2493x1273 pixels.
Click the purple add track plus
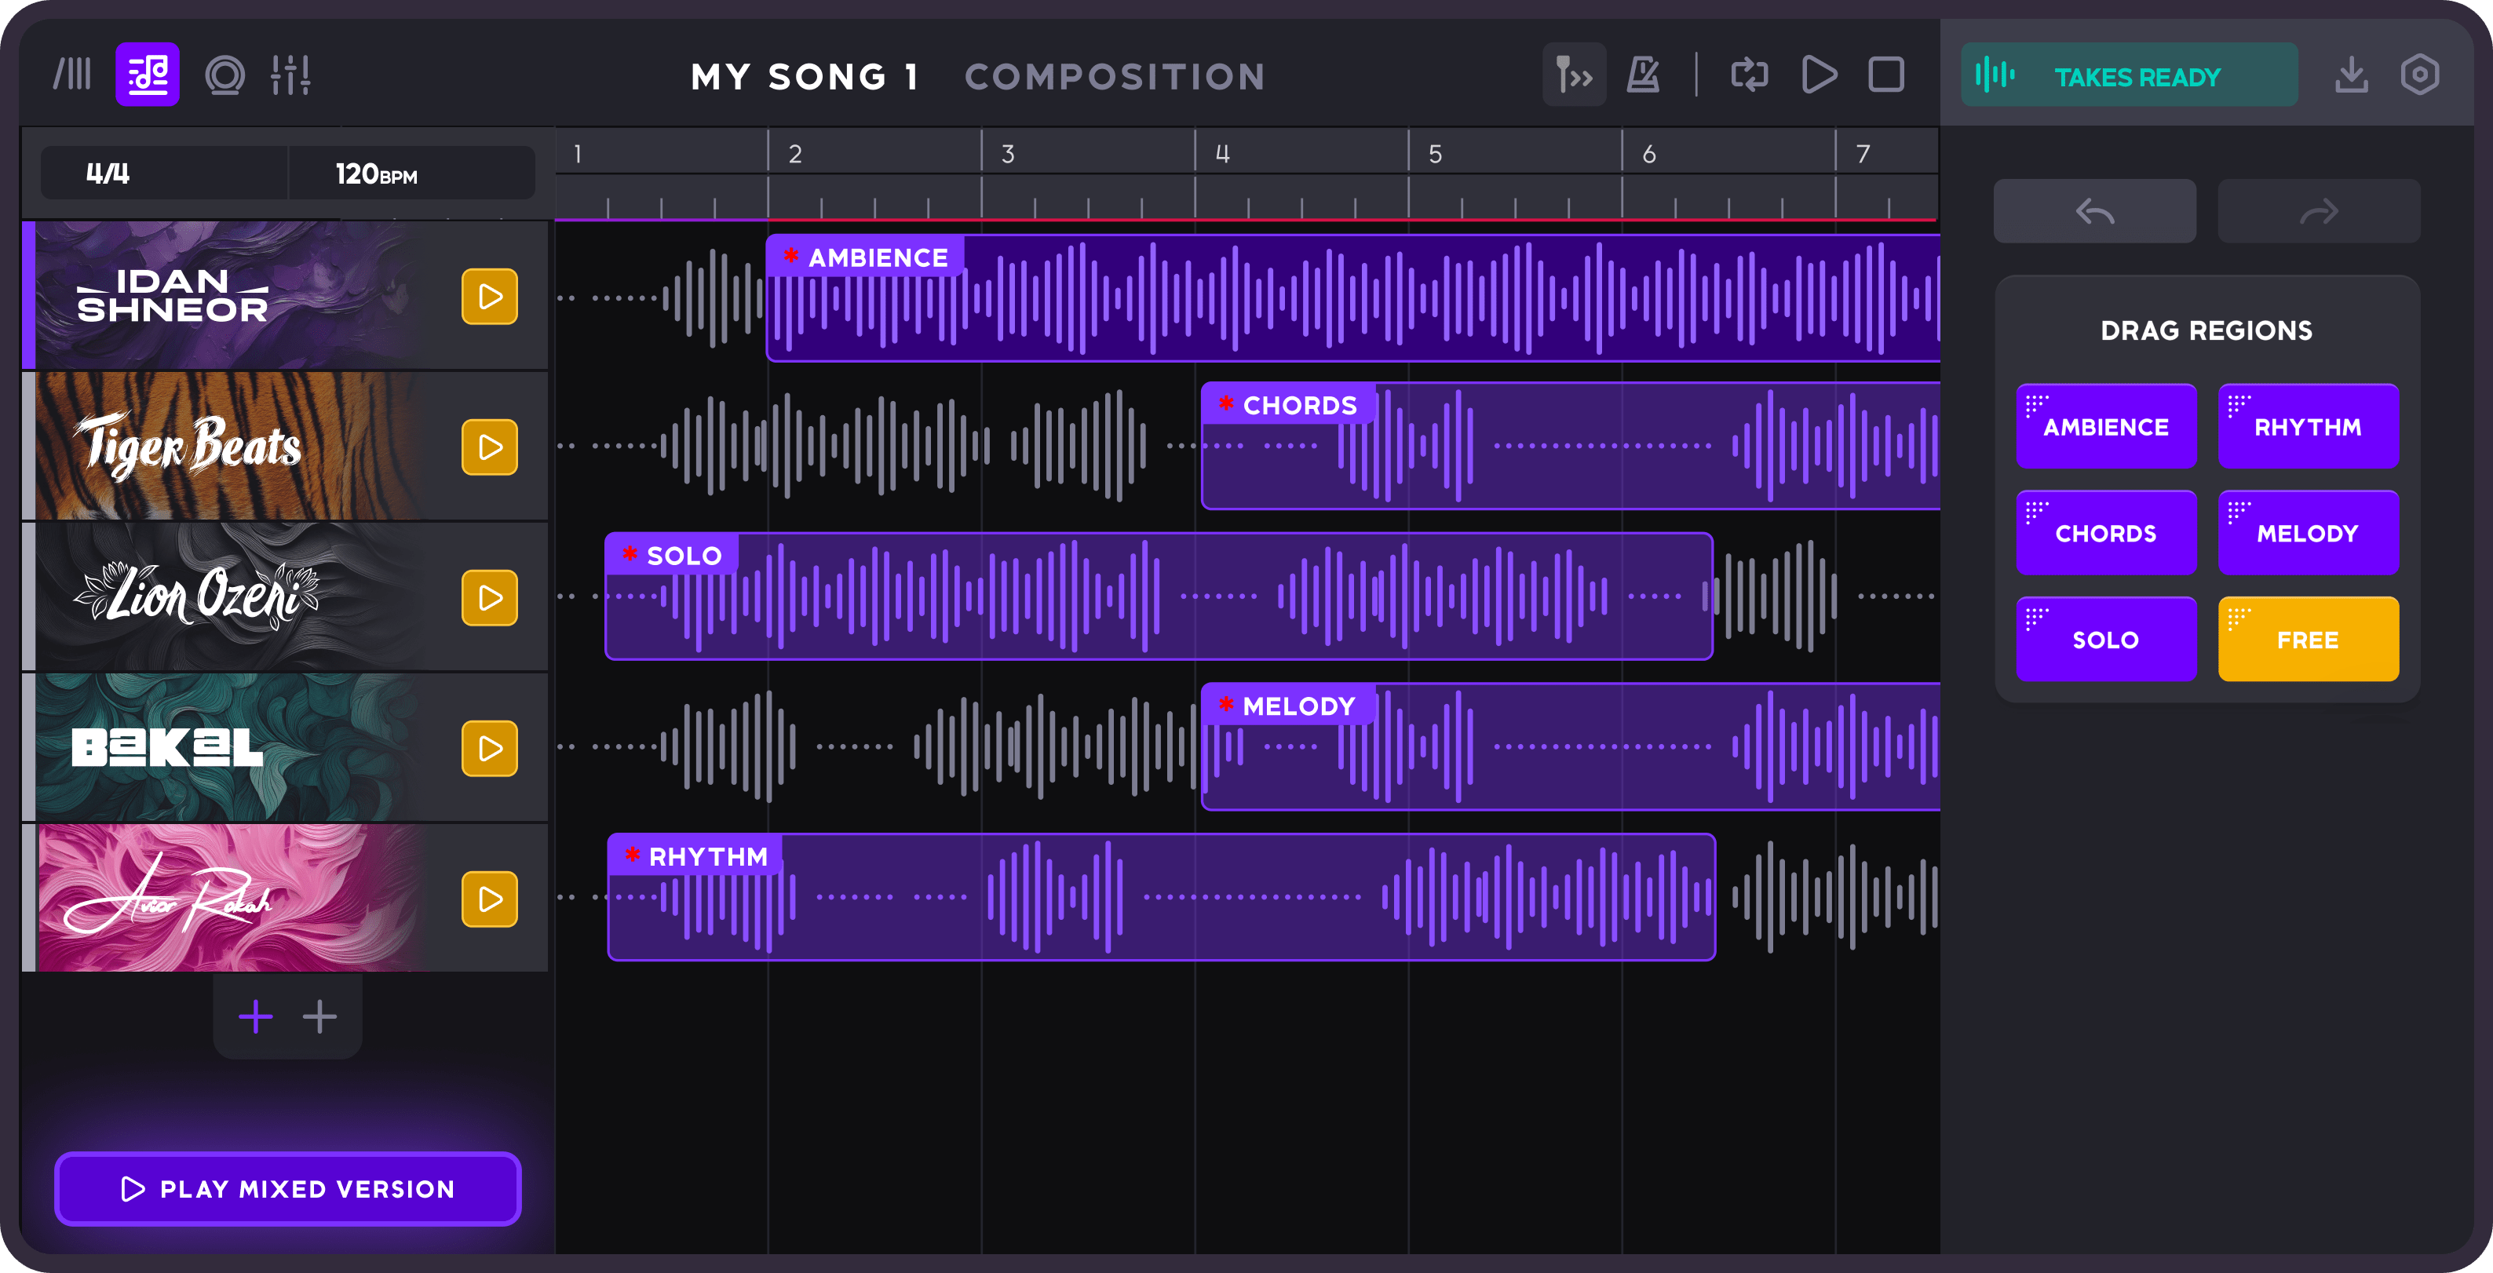255,1016
